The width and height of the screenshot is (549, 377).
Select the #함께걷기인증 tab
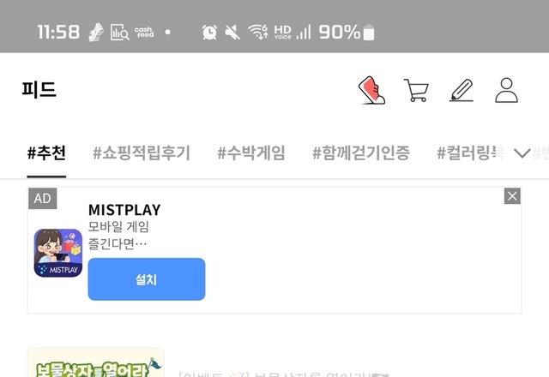361,153
